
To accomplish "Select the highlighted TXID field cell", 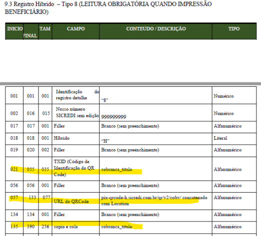I will [75, 168].
